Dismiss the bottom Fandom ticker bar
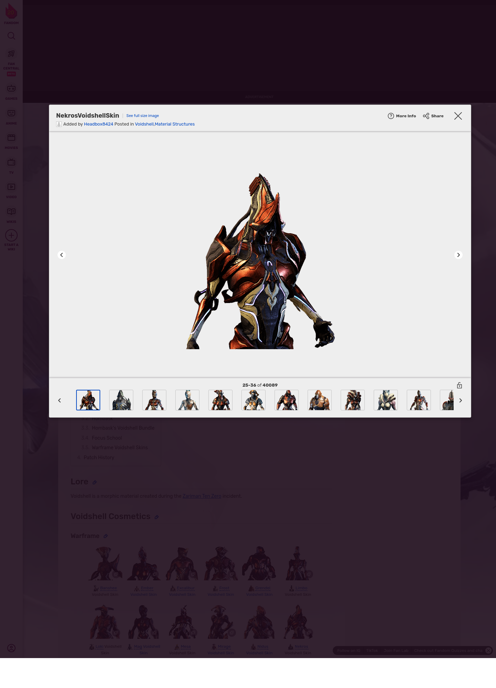496x688 pixels. click(x=488, y=650)
